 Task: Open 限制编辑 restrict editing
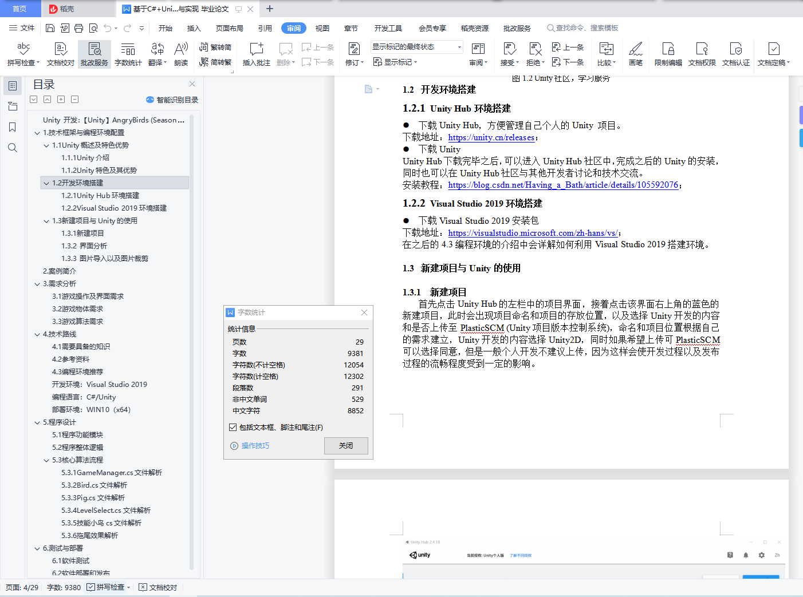pos(668,54)
